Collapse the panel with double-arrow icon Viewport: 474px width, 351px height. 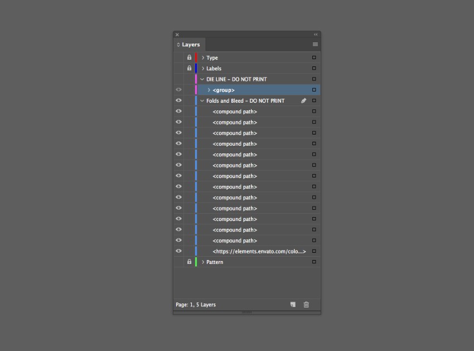tap(316, 35)
